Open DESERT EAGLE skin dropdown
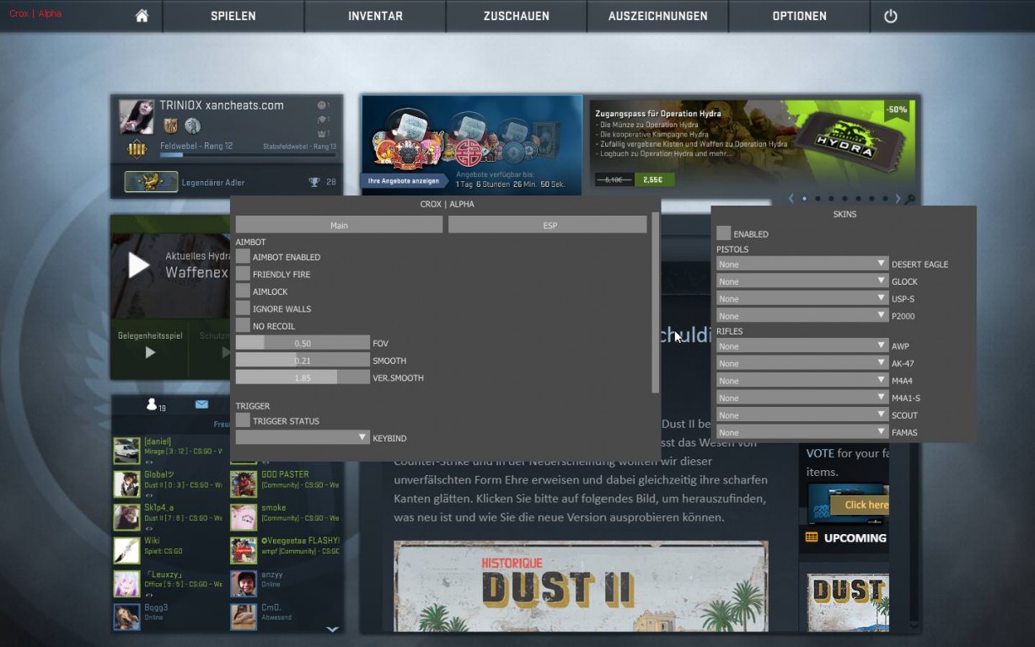The width and height of the screenshot is (1035, 647). click(802, 264)
